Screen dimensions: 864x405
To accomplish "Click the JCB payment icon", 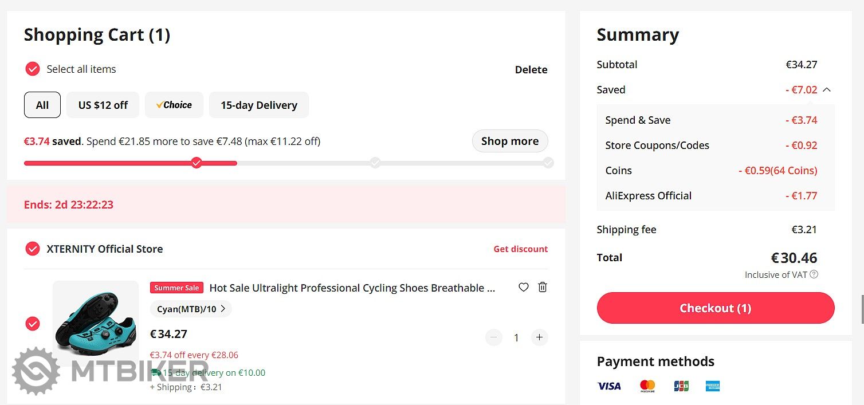I will click(x=681, y=386).
